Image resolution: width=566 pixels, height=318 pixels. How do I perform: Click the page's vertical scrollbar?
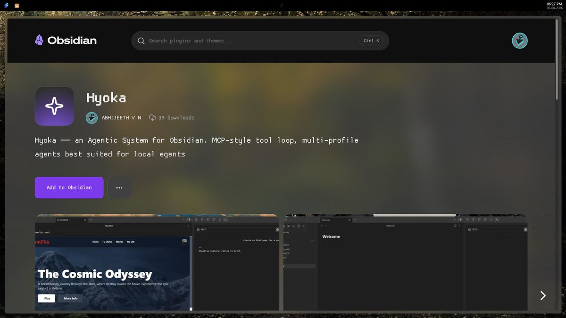(x=557, y=58)
